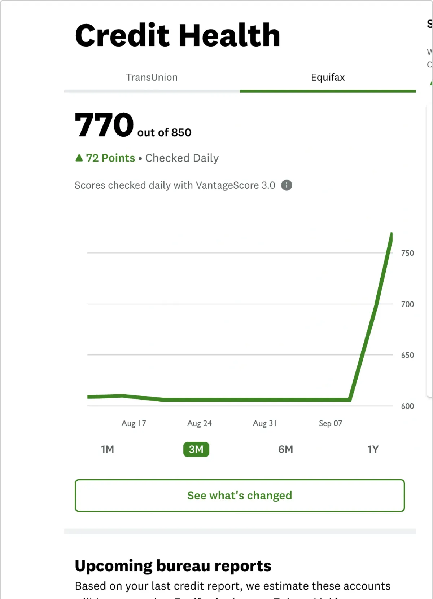Open the VantageScore info icon

pyautogui.click(x=287, y=185)
